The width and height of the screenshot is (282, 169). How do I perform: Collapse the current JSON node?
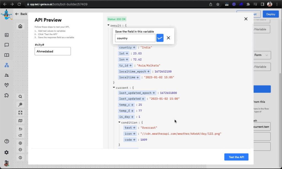(x=114, y=88)
